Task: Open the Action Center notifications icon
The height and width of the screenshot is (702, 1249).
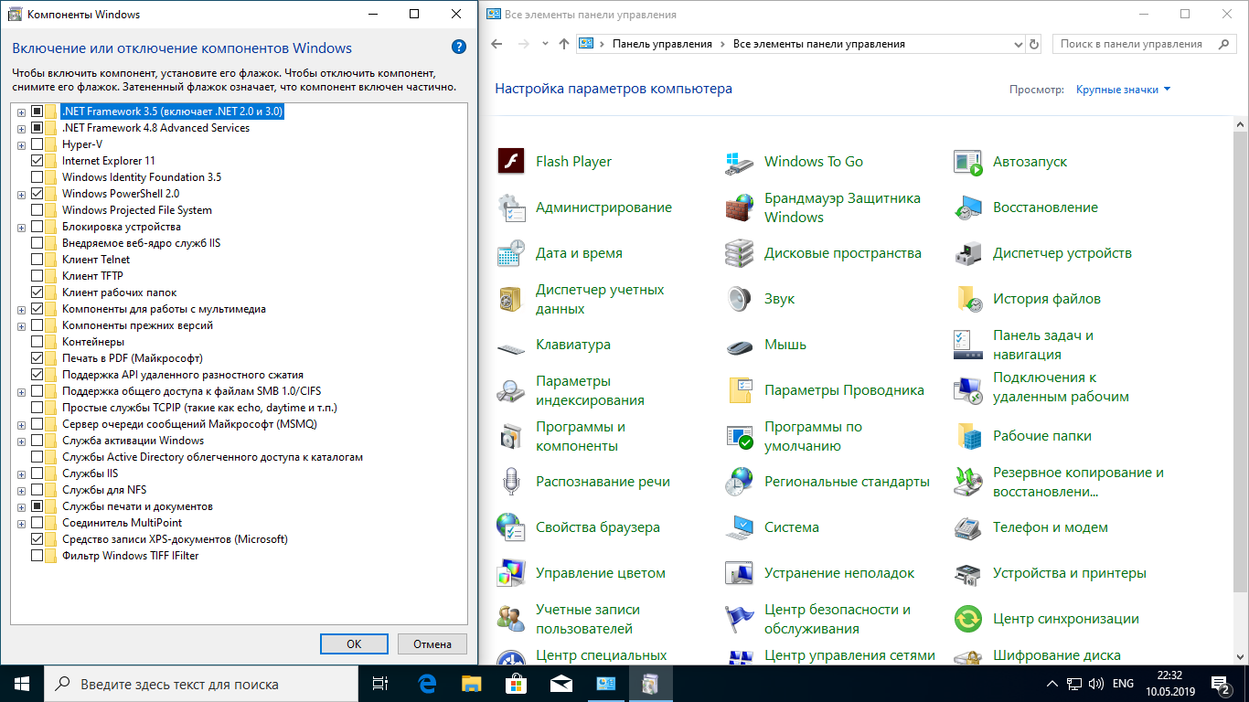Action: pos(1222,684)
